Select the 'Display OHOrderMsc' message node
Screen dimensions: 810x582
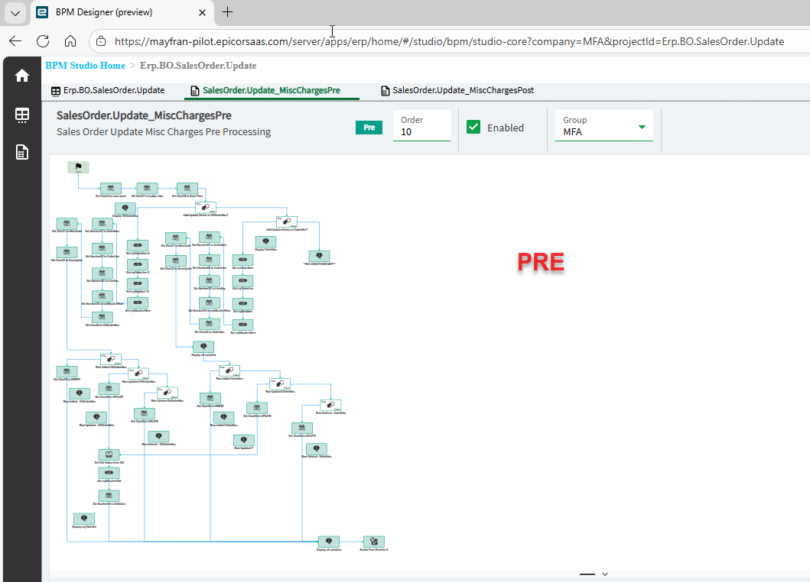(x=125, y=209)
